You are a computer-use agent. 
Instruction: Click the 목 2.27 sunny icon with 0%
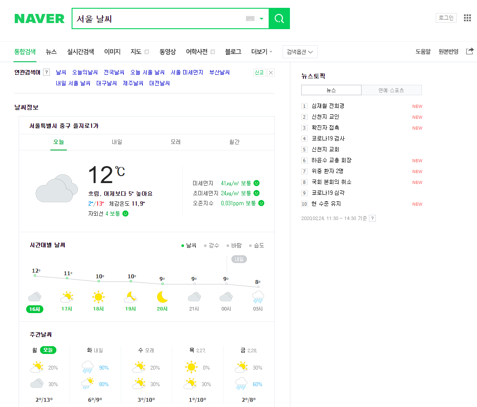191,367
